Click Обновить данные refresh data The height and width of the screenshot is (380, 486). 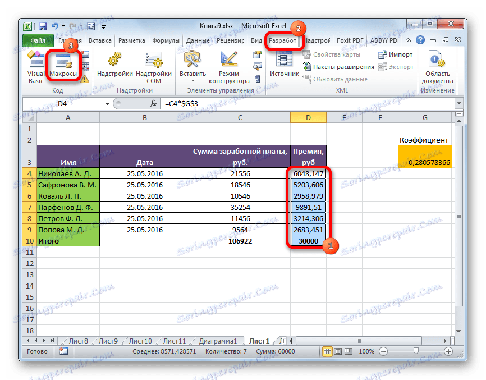click(335, 79)
